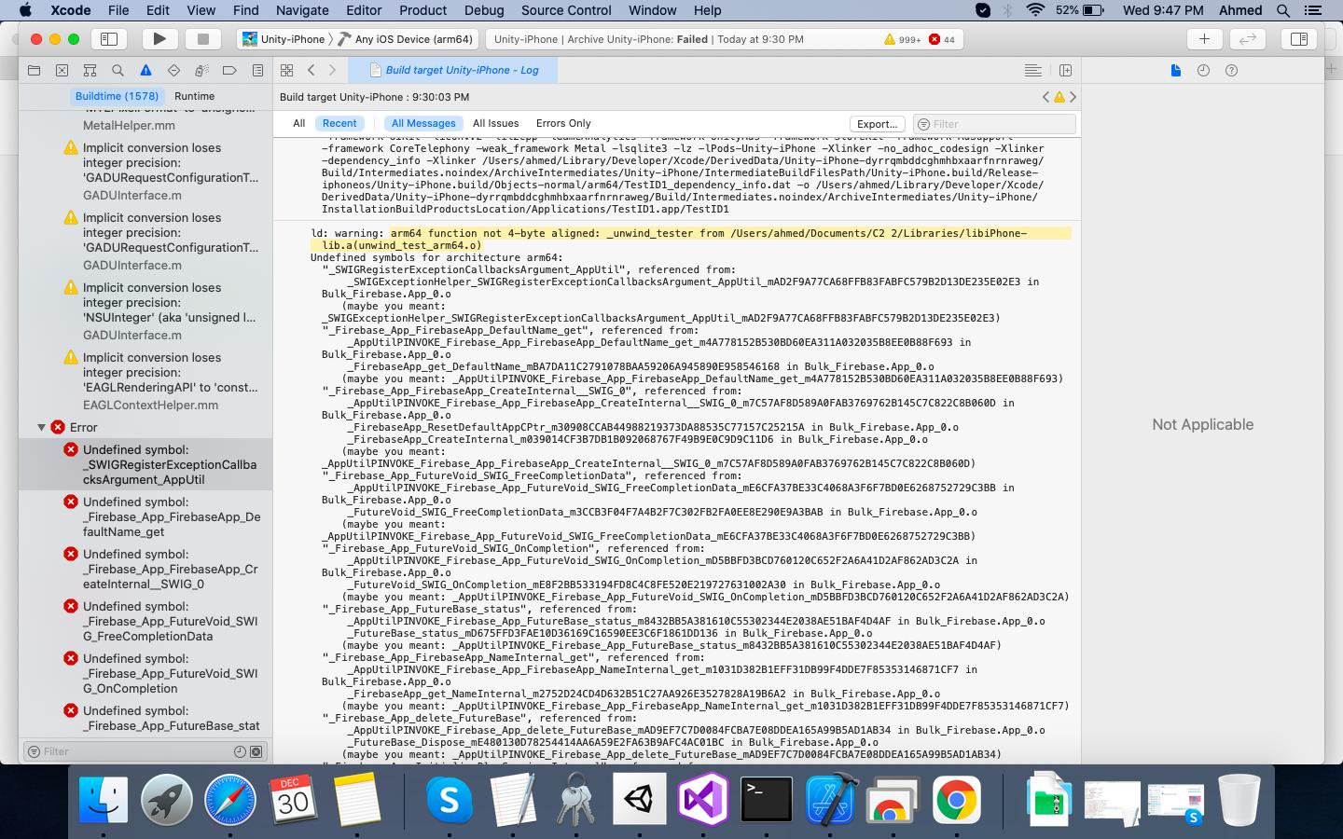Select the Recent log filter
The width and height of the screenshot is (1343, 839).
[x=339, y=123]
